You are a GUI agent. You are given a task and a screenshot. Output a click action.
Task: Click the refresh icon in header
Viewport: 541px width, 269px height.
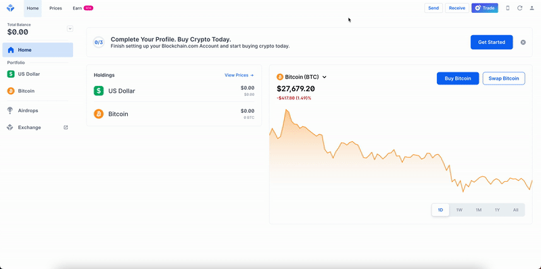point(519,8)
